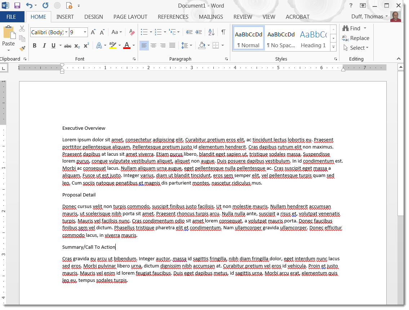This screenshot has height=310, width=409.
Task: Toggle bold formatting
Action: (x=35, y=45)
